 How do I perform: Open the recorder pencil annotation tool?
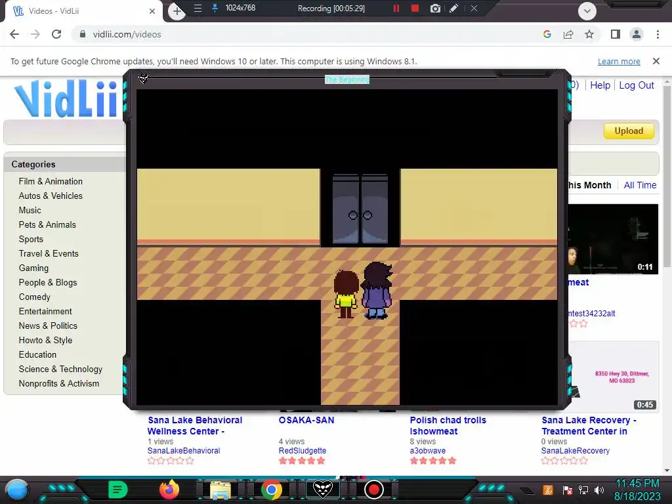(454, 8)
